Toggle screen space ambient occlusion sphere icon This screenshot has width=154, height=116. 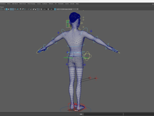click(21, 9)
